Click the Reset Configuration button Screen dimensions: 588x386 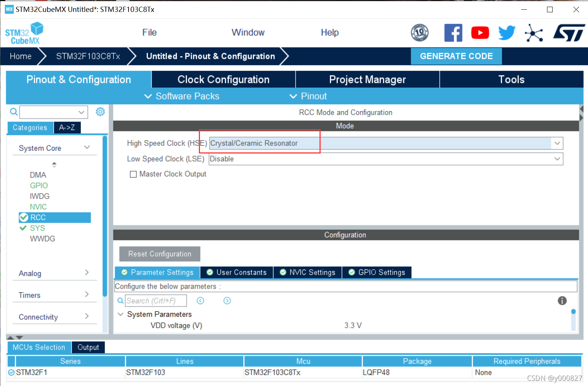[x=160, y=254]
